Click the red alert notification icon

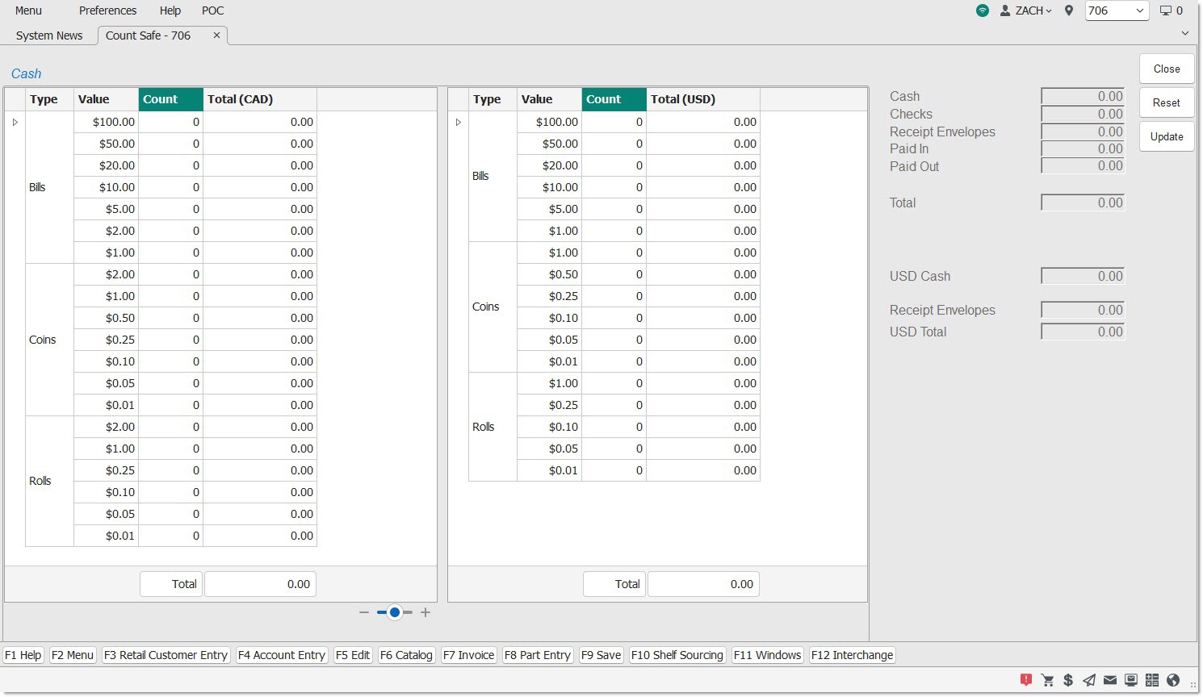tap(1026, 680)
